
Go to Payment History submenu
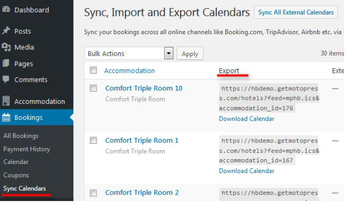click(26, 149)
